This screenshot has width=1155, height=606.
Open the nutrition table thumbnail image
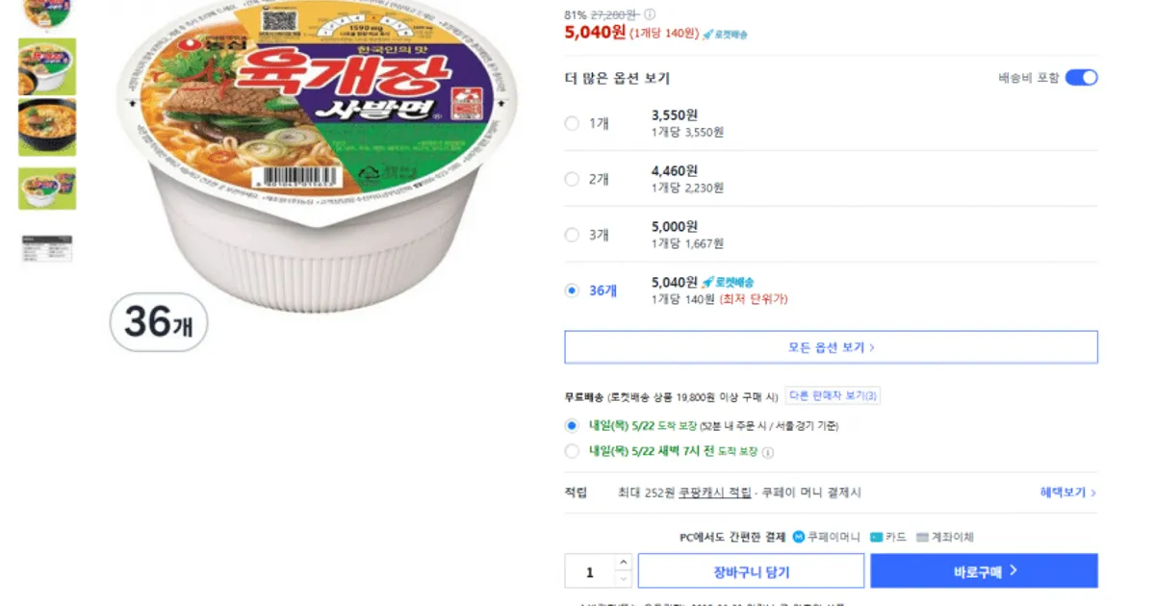coord(46,247)
